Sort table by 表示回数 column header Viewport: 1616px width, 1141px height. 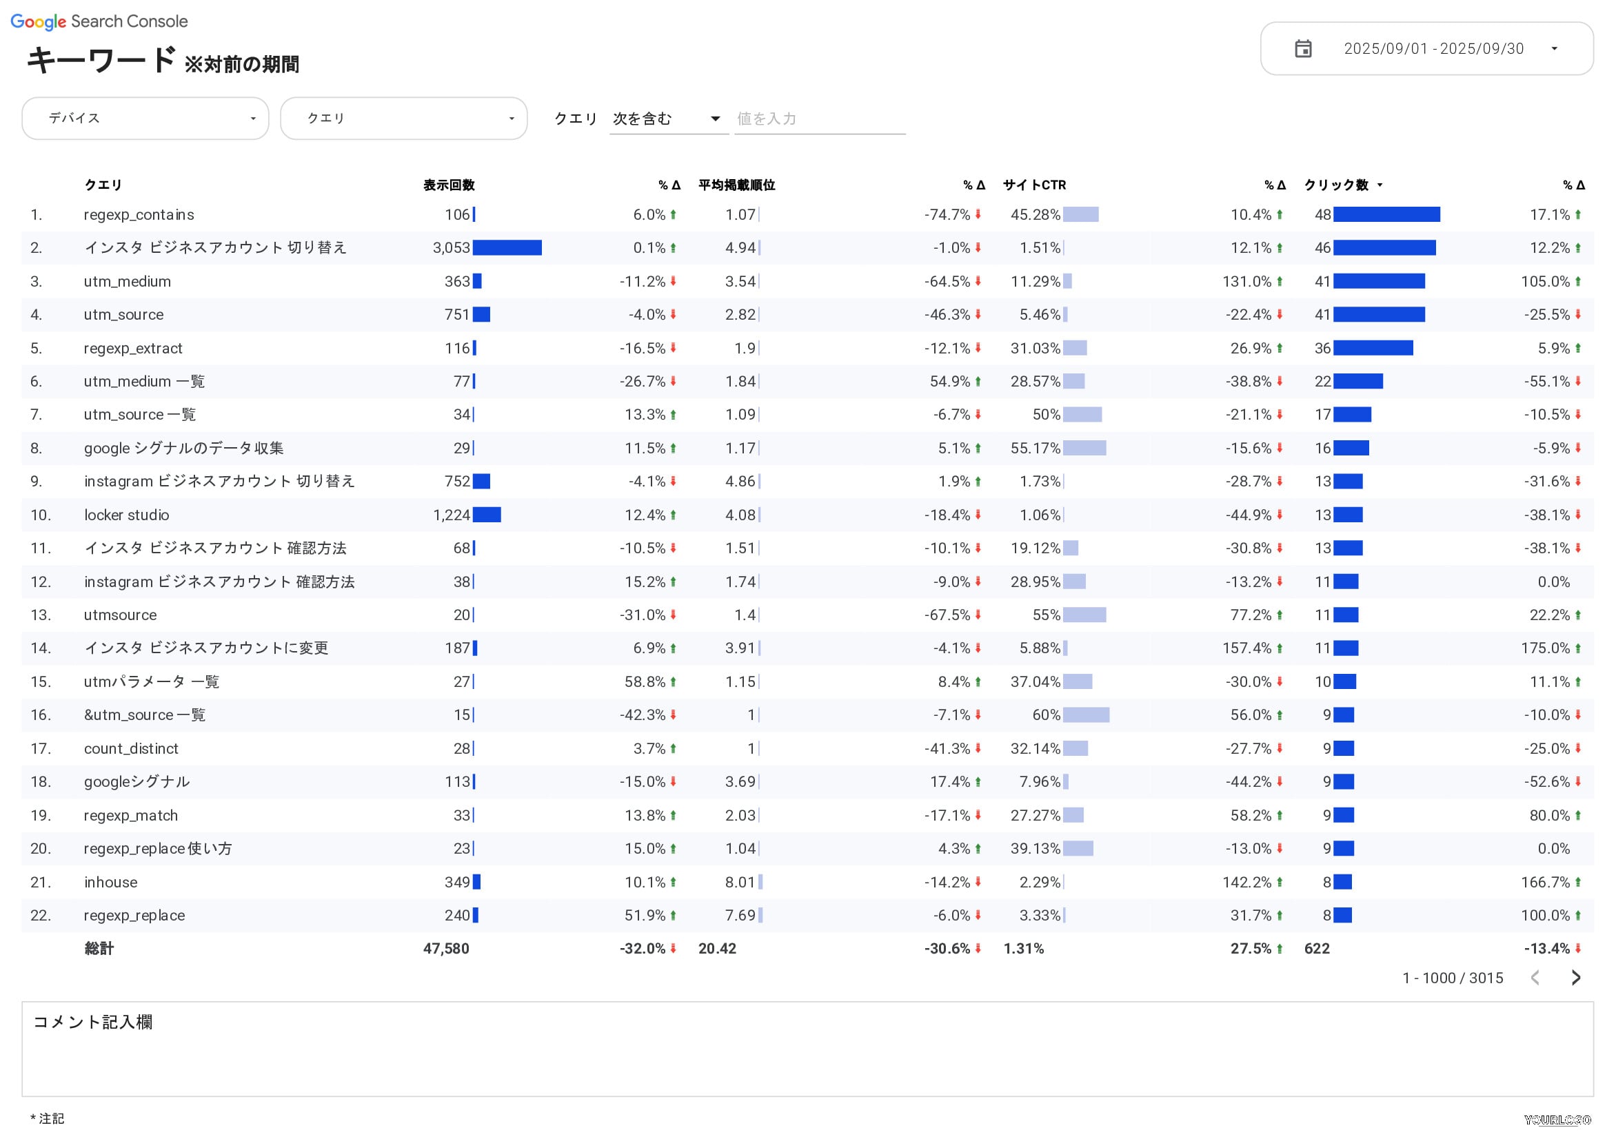click(x=448, y=185)
